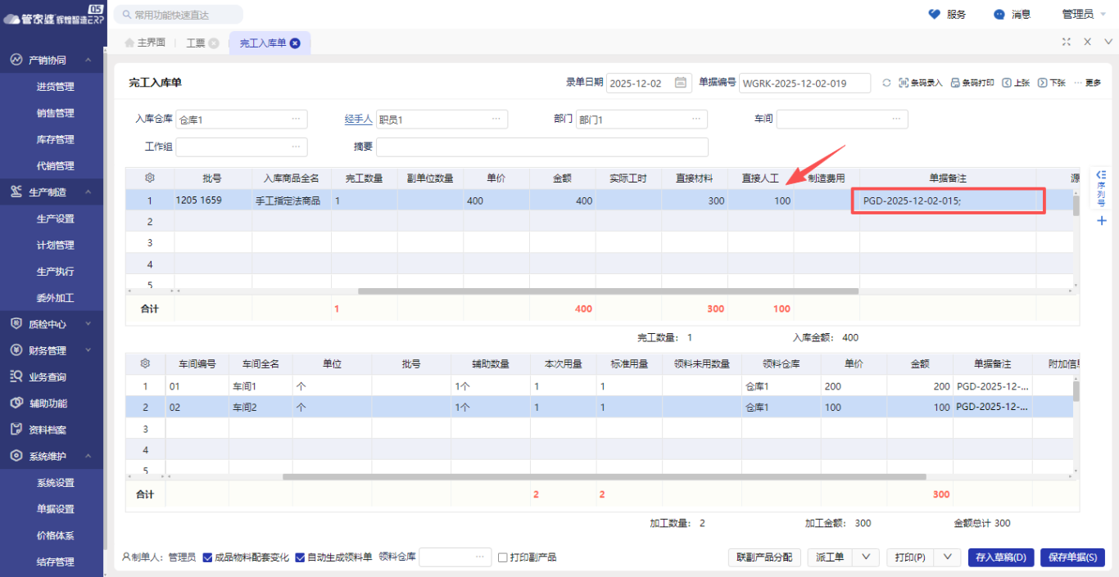Open dropdown arrow next to 派工单
The width and height of the screenshot is (1119, 577).
865,557
